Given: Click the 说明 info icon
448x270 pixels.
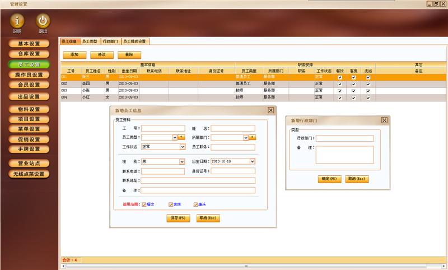Looking at the screenshot, I should (17, 21).
